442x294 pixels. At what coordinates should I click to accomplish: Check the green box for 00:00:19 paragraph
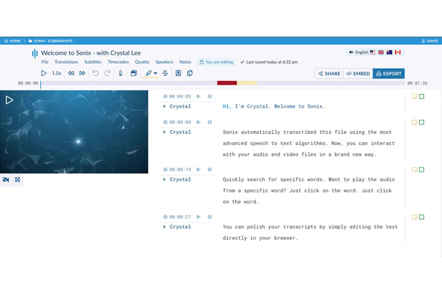click(421, 170)
